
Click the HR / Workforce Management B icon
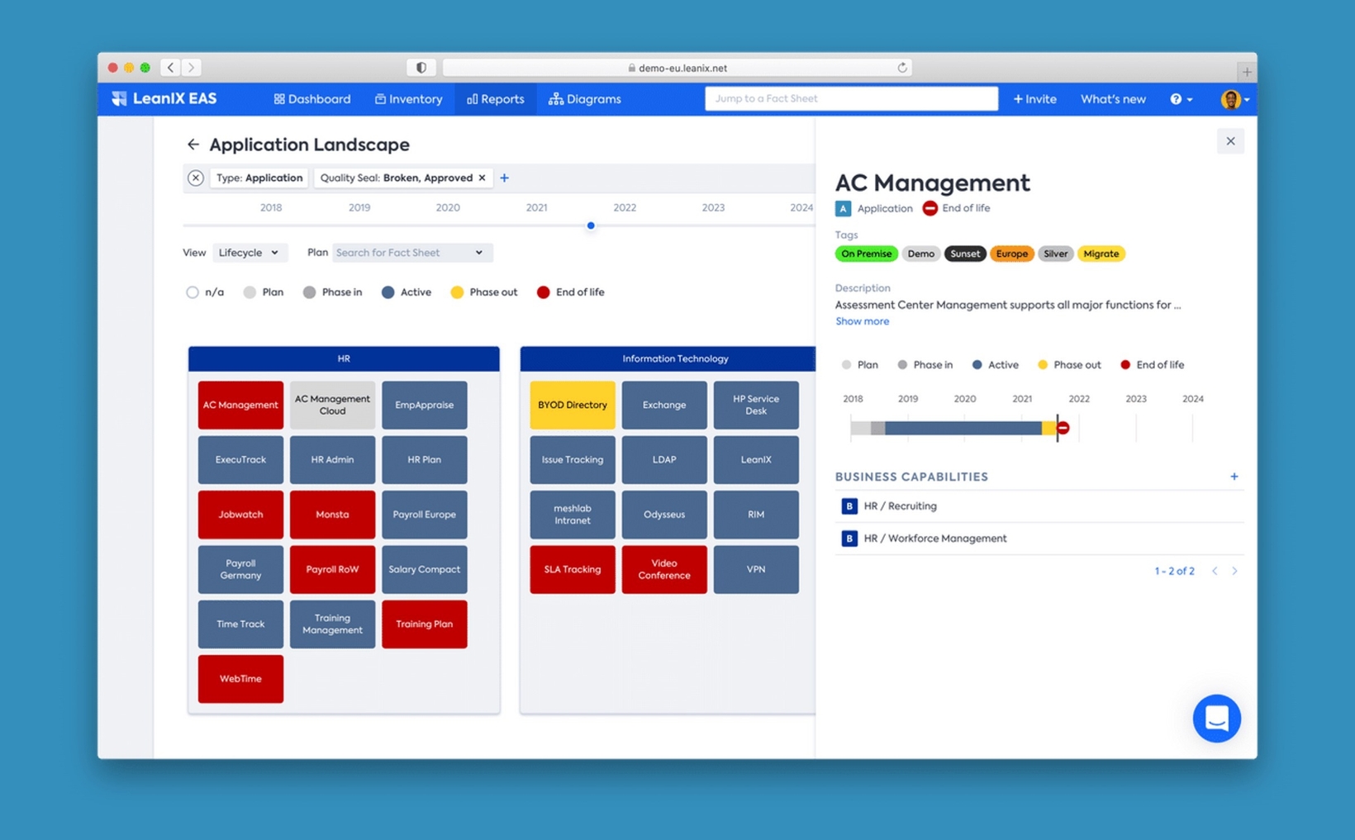point(849,539)
